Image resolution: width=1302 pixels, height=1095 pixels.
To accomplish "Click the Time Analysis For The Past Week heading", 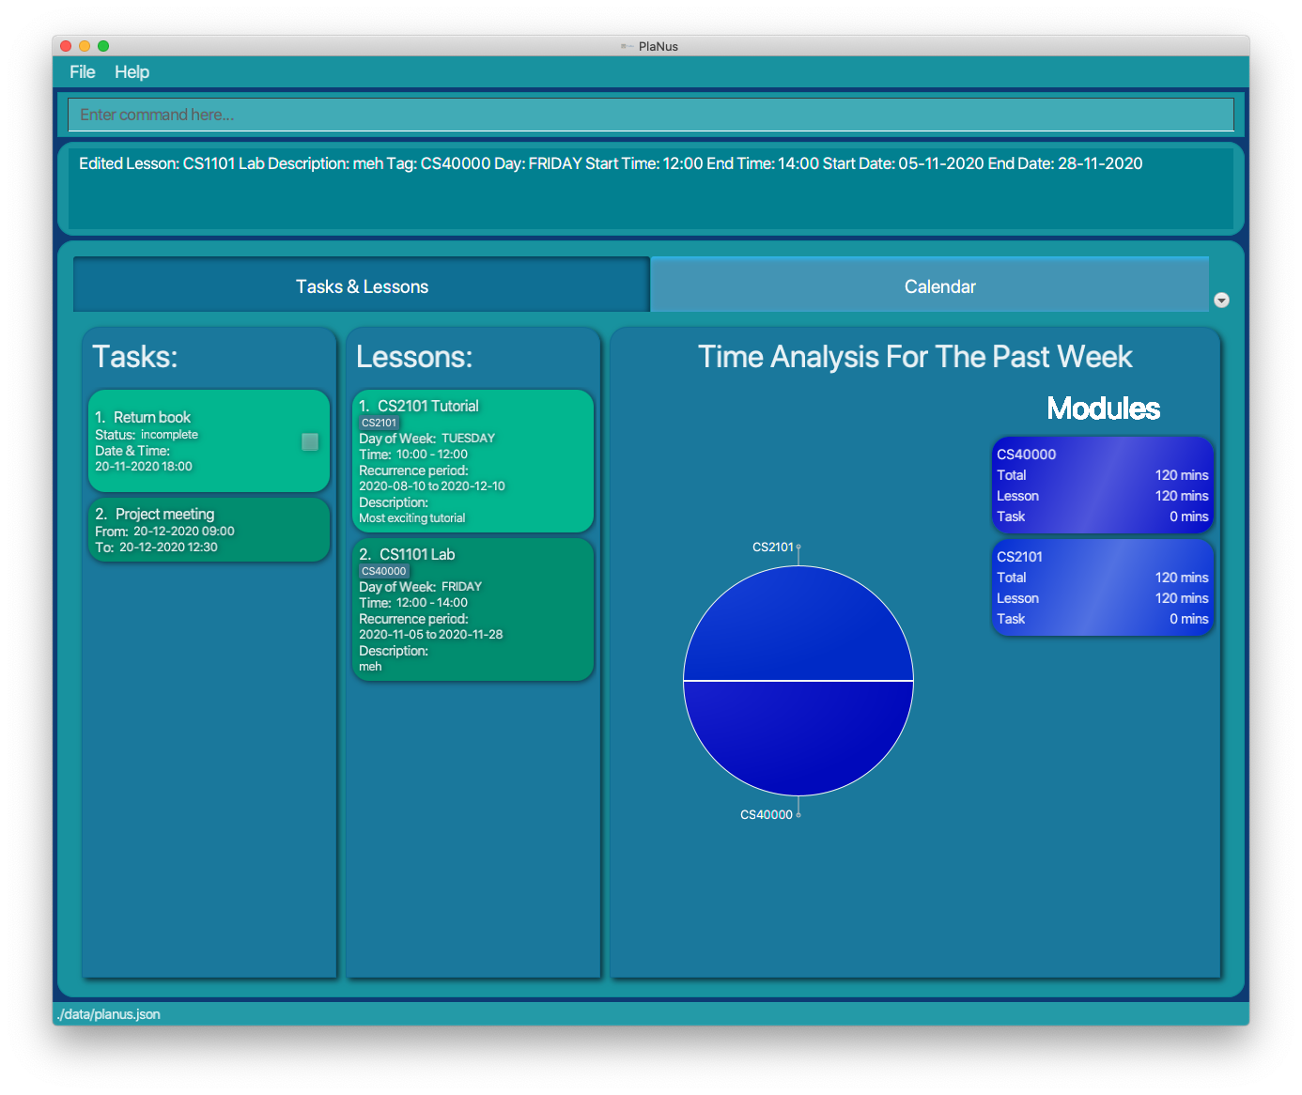I will 915,357.
